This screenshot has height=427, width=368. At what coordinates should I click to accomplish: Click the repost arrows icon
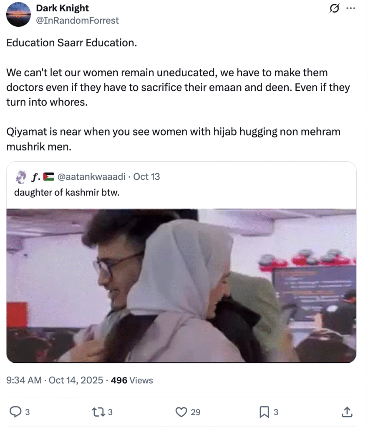click(x=98, y=412)
